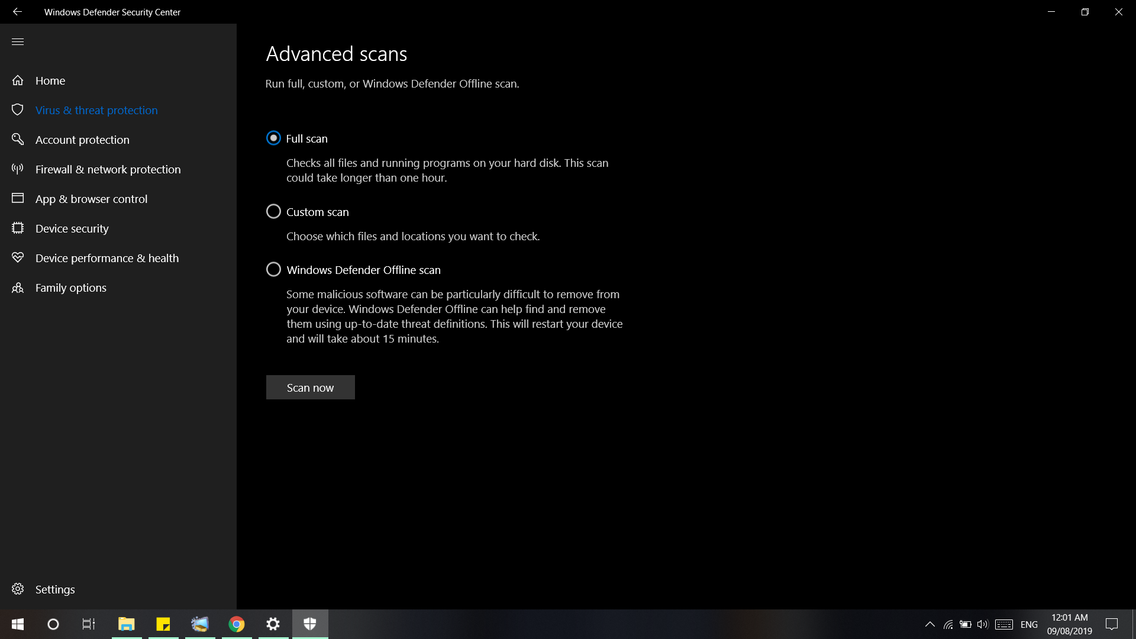The width and height of the screenshot is (1136, 639).
Task: Open Task View on taskbar
Action: point(89,624)
